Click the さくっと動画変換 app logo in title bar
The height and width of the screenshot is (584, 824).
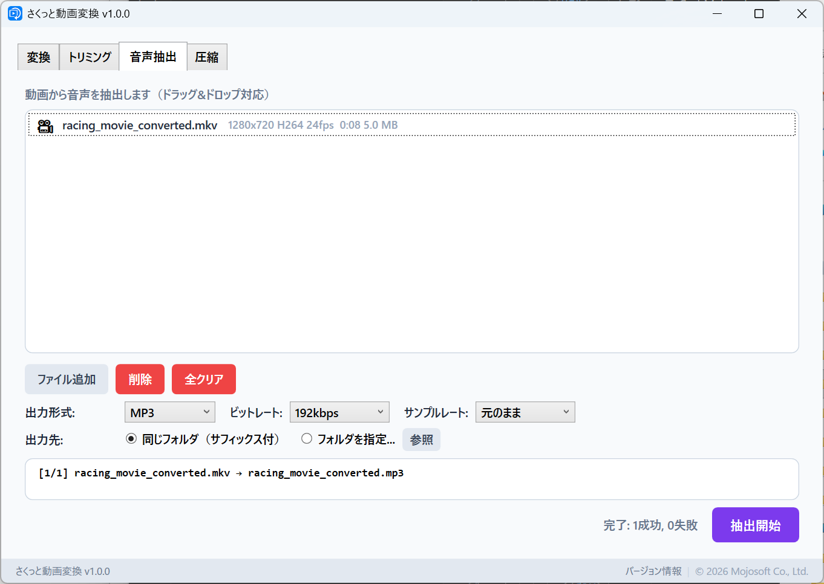[15, 13]
